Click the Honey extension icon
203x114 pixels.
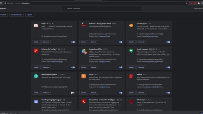tap(83, 76)
